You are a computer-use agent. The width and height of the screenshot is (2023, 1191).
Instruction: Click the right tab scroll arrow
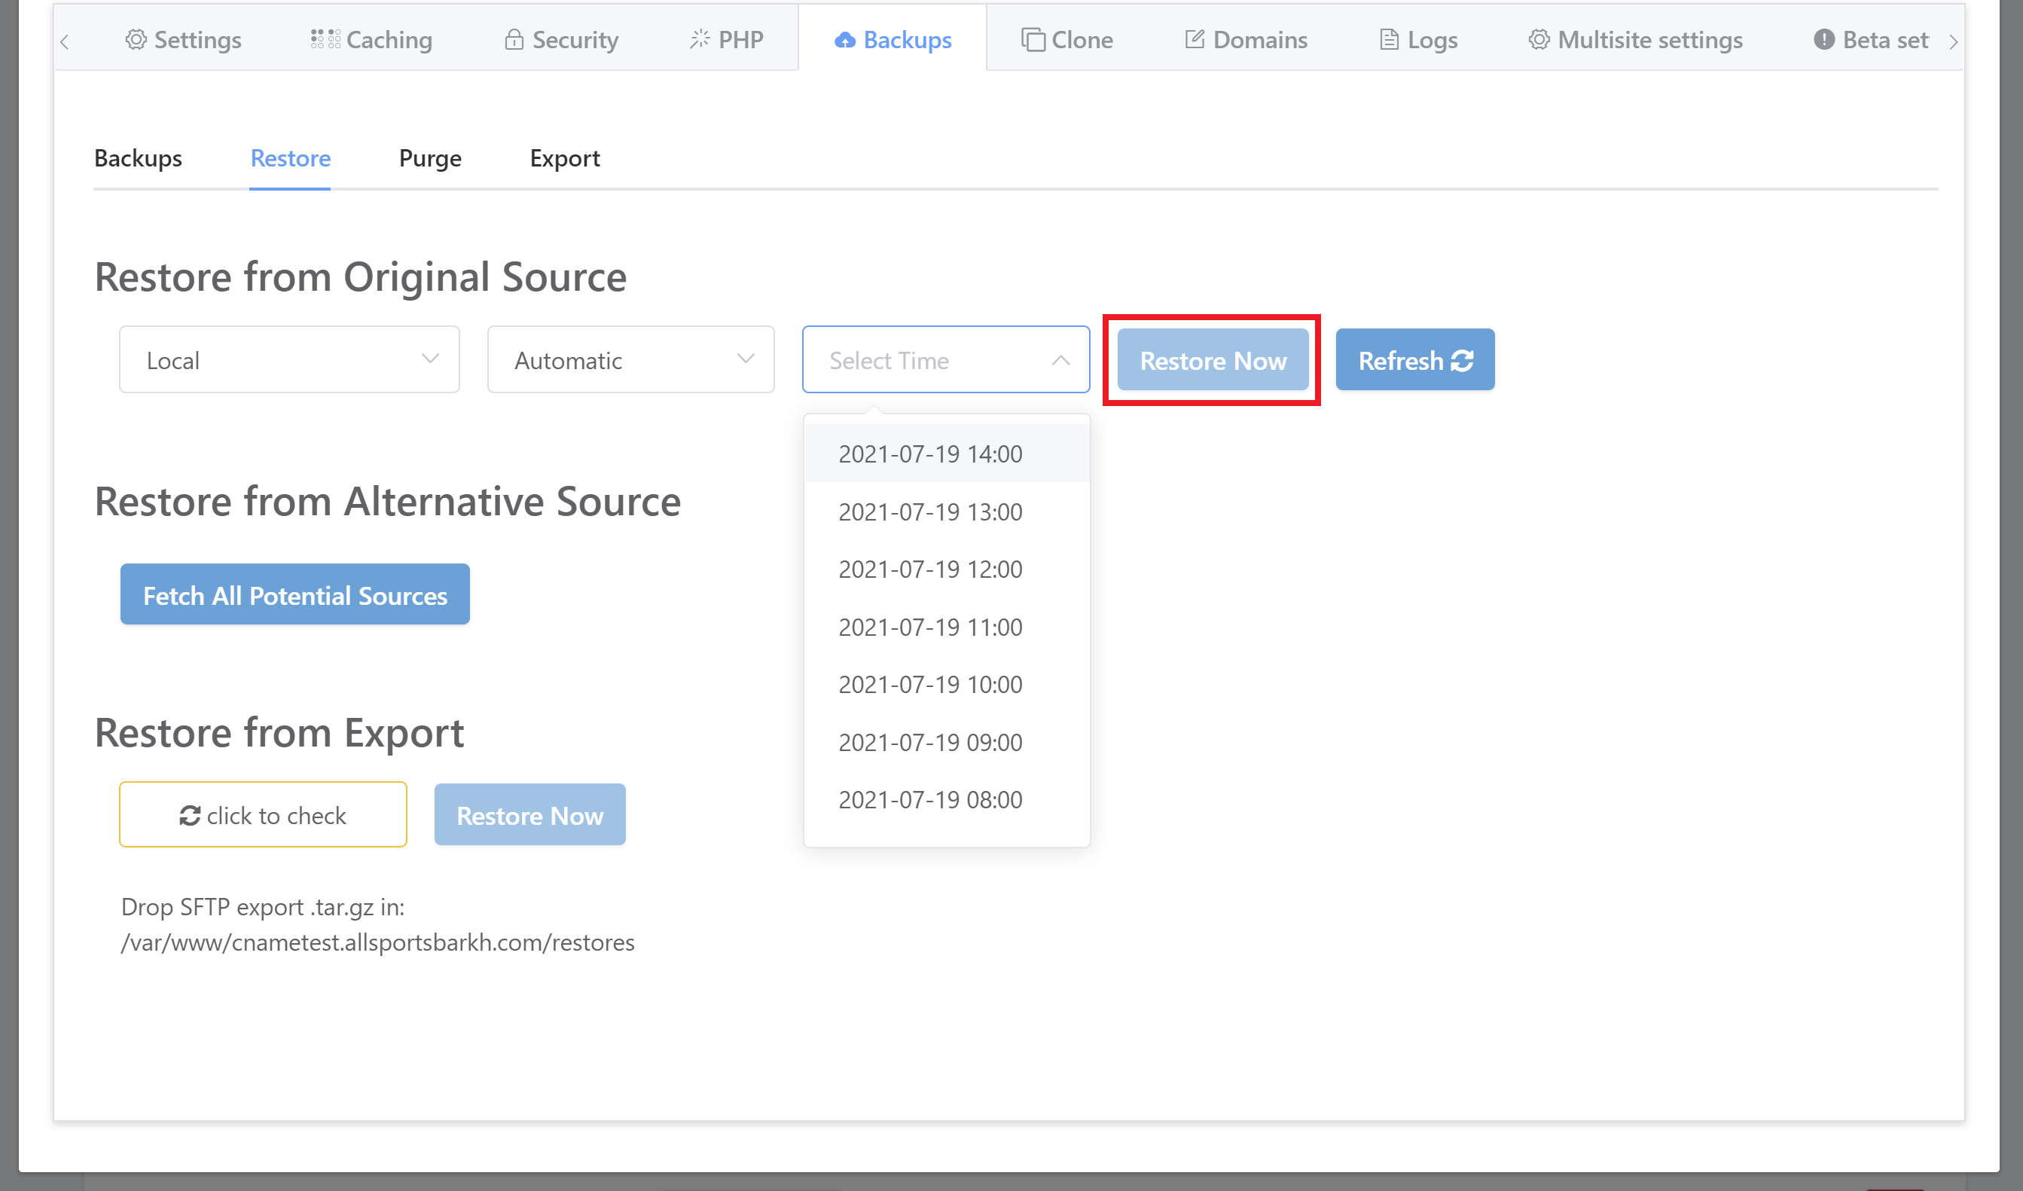click(1953, 41)
